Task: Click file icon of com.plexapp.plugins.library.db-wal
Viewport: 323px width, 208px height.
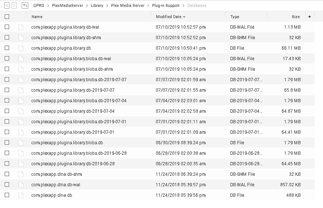Action: [21, 27]
